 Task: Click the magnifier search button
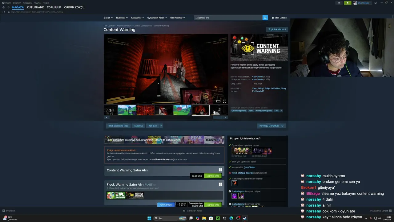click(265, 18)
